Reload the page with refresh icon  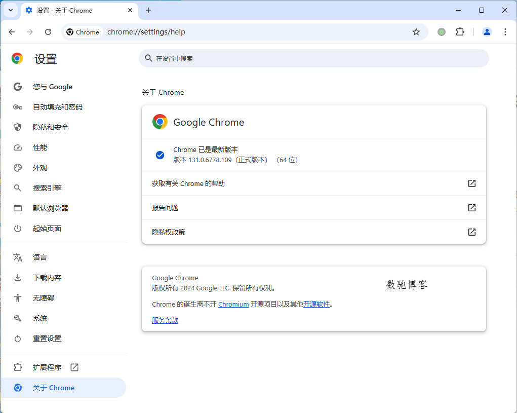pos(48,32)
